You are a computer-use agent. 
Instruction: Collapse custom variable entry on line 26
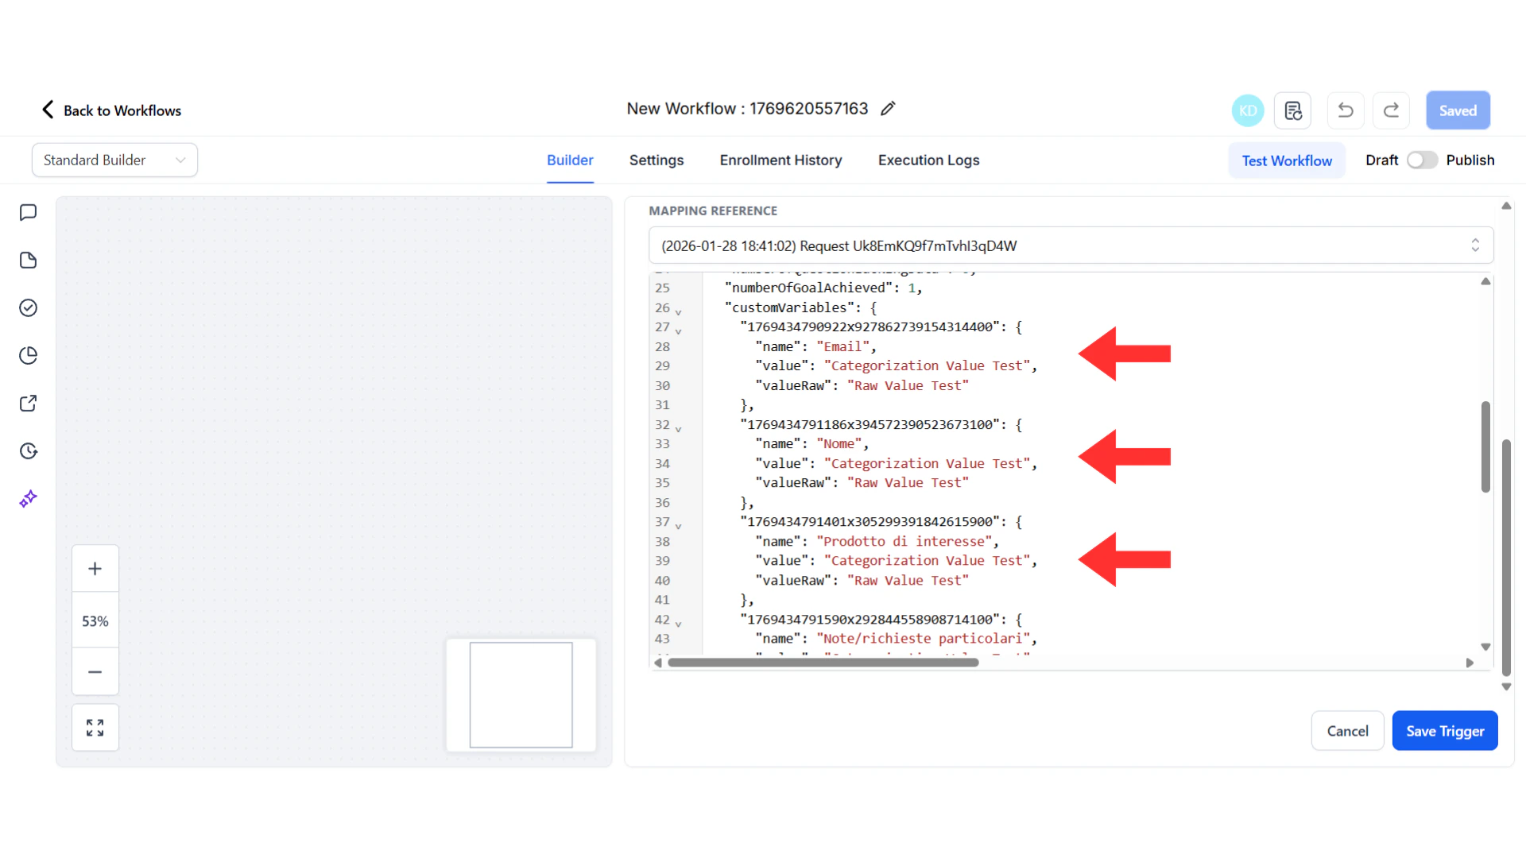click(x=678, y=311)
